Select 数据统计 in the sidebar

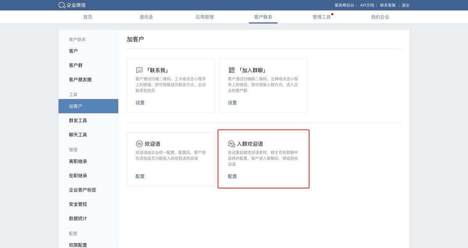tap(78, 218)
